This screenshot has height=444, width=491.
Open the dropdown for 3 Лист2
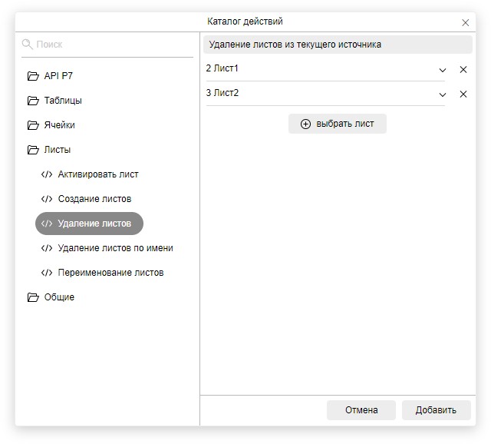point(443,94)
